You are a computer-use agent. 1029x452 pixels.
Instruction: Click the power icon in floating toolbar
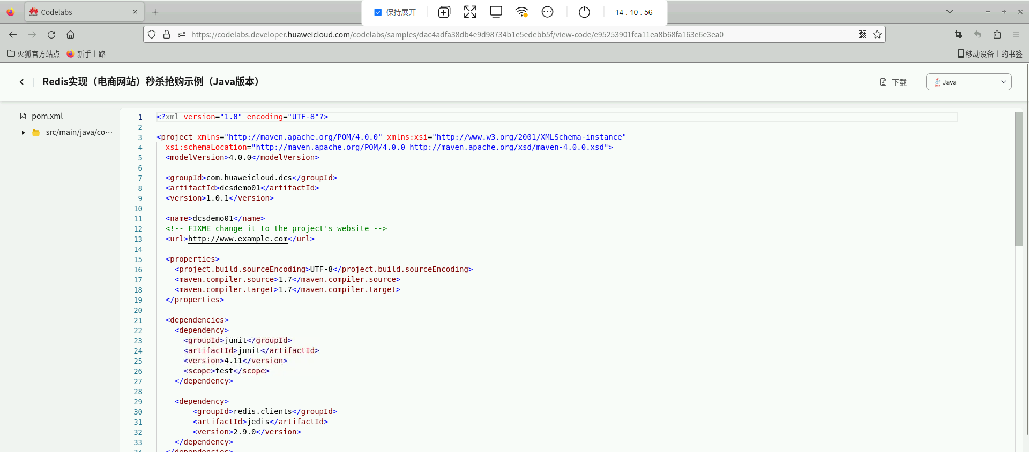tap(584, 12)
